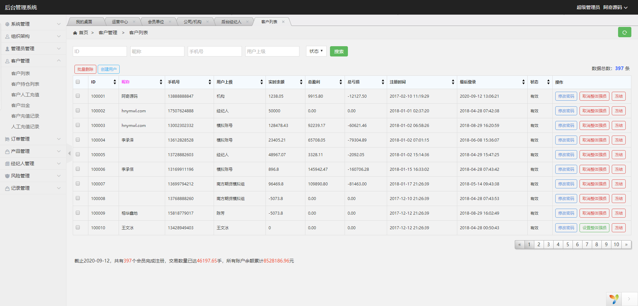Toggle the select-all header checkbox
Screen dimensions: 638x306
78,82
